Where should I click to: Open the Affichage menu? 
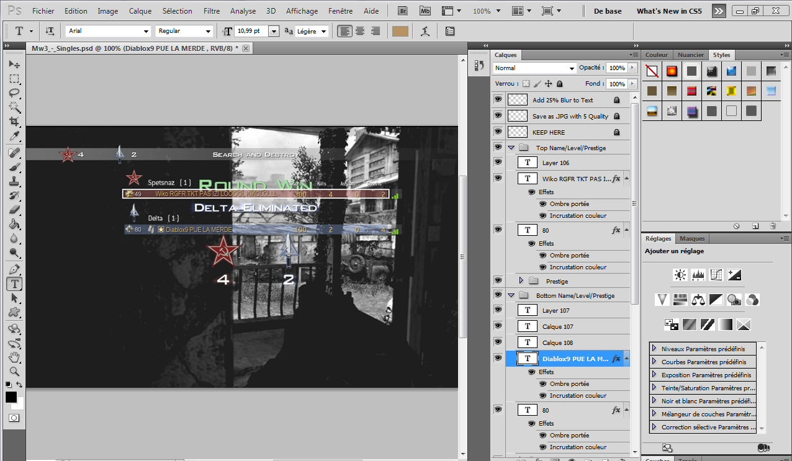click(301, 11)
